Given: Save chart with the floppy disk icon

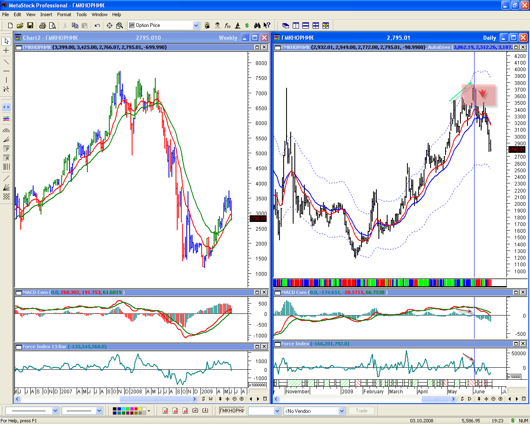Looking at the screenshot, I should pos(30,25).
